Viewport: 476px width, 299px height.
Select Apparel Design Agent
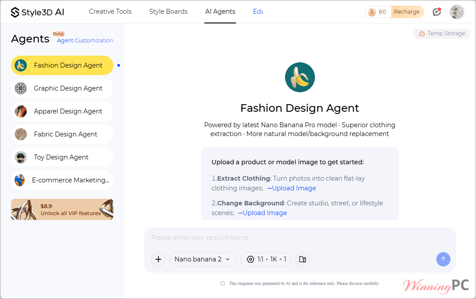point(62,111)
